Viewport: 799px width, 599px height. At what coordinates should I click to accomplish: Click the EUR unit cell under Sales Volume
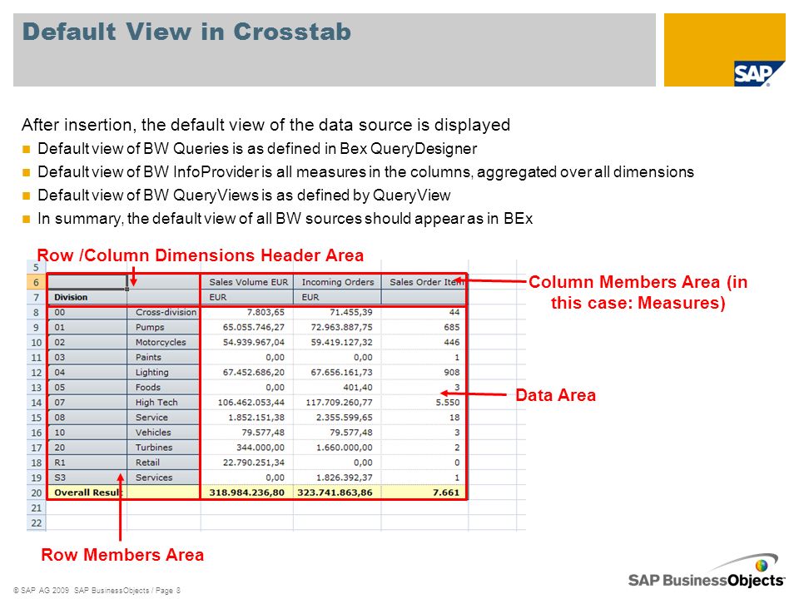click(x=247, y=298)
